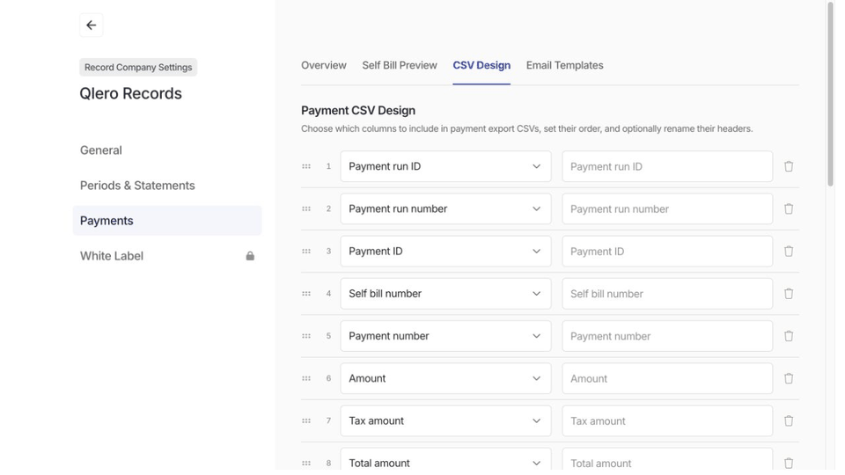The height and width of the screenshot is (475, 845).
Task: Open the Payment number column dropdown
Action: click(x=445, y=336)
